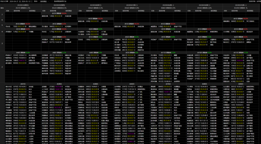261x144 pixels.
Task: Enable the 涨停原因使用行业 checkbox
Action: click(x=52, y=1)
